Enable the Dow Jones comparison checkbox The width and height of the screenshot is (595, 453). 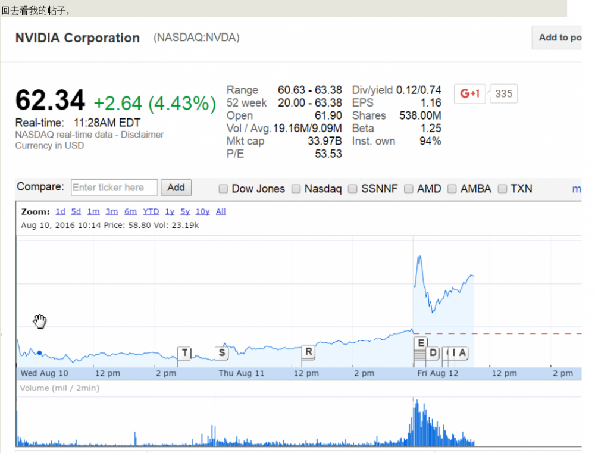point(224,189)
